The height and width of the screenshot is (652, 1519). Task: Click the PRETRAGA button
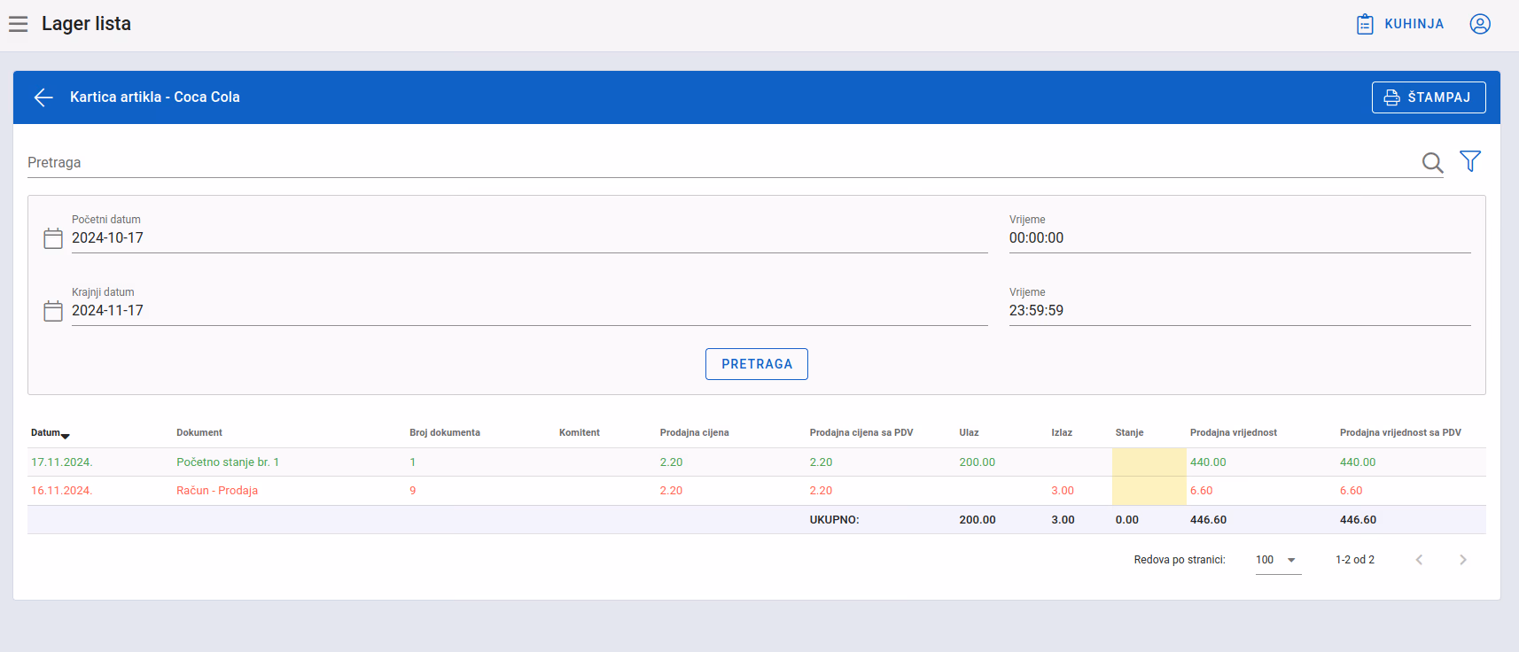point(757,364)
